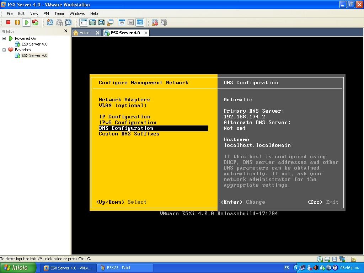
Task: Select VLAN (optional) in the ESXi menu
Action: tap(123, 105)
